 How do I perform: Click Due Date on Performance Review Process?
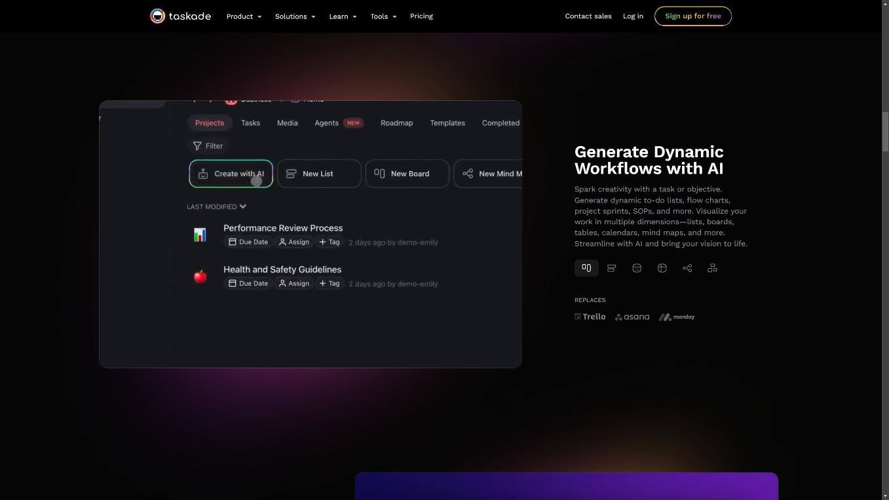click(x=248, y=242)
